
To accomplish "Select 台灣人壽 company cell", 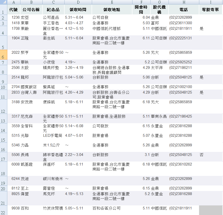I will coord(31,94).
